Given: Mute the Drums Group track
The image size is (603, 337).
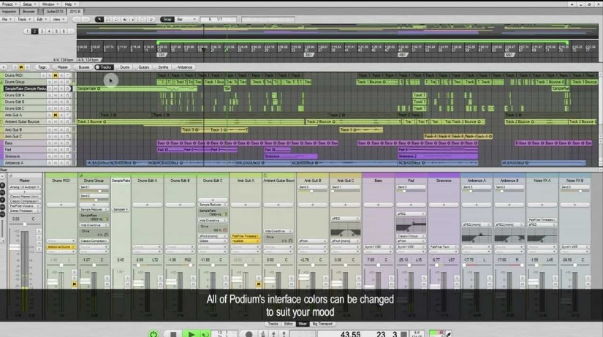Looking at the screenshot, I should pos(56,82).
